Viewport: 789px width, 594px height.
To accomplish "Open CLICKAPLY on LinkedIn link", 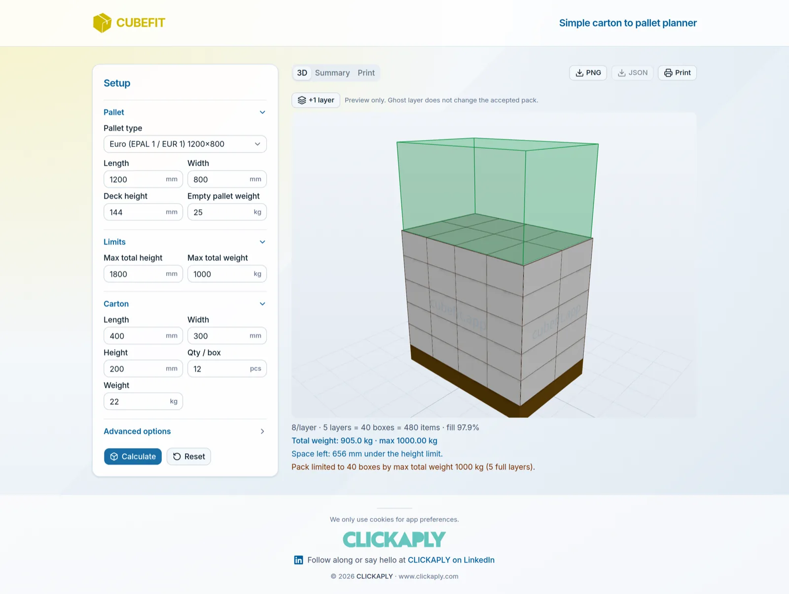I will pyautogui.click(x=451, y=560).
